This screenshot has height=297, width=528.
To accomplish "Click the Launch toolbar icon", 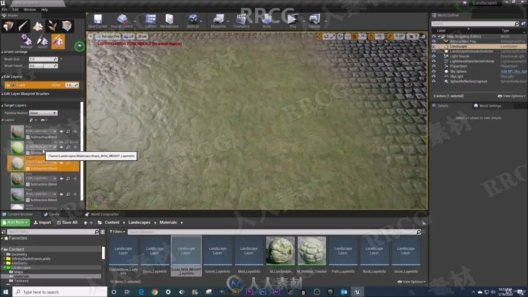I will pyautogui.click(x=314, y=21).
